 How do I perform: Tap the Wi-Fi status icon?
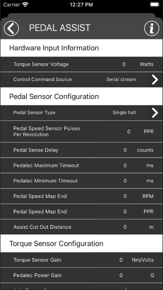coord(25,5)
